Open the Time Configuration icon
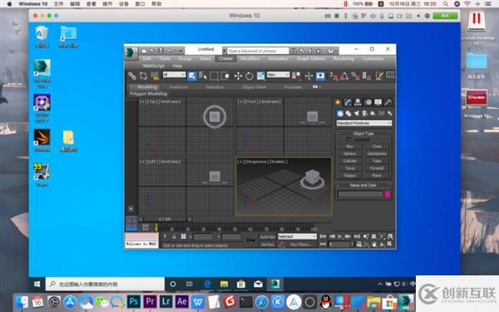 point(359,244)
